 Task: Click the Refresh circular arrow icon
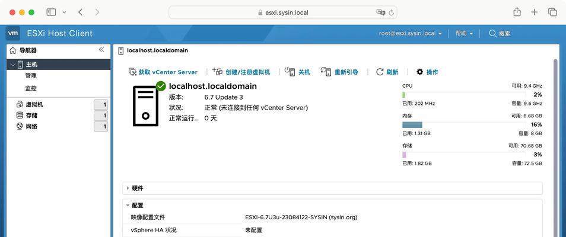pos(380,72)
